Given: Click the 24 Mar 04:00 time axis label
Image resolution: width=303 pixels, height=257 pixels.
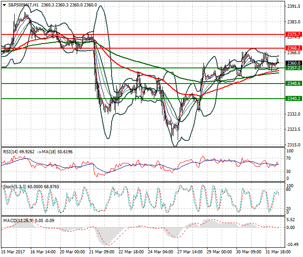Looking at the screenshot, I should coord(161,252).
